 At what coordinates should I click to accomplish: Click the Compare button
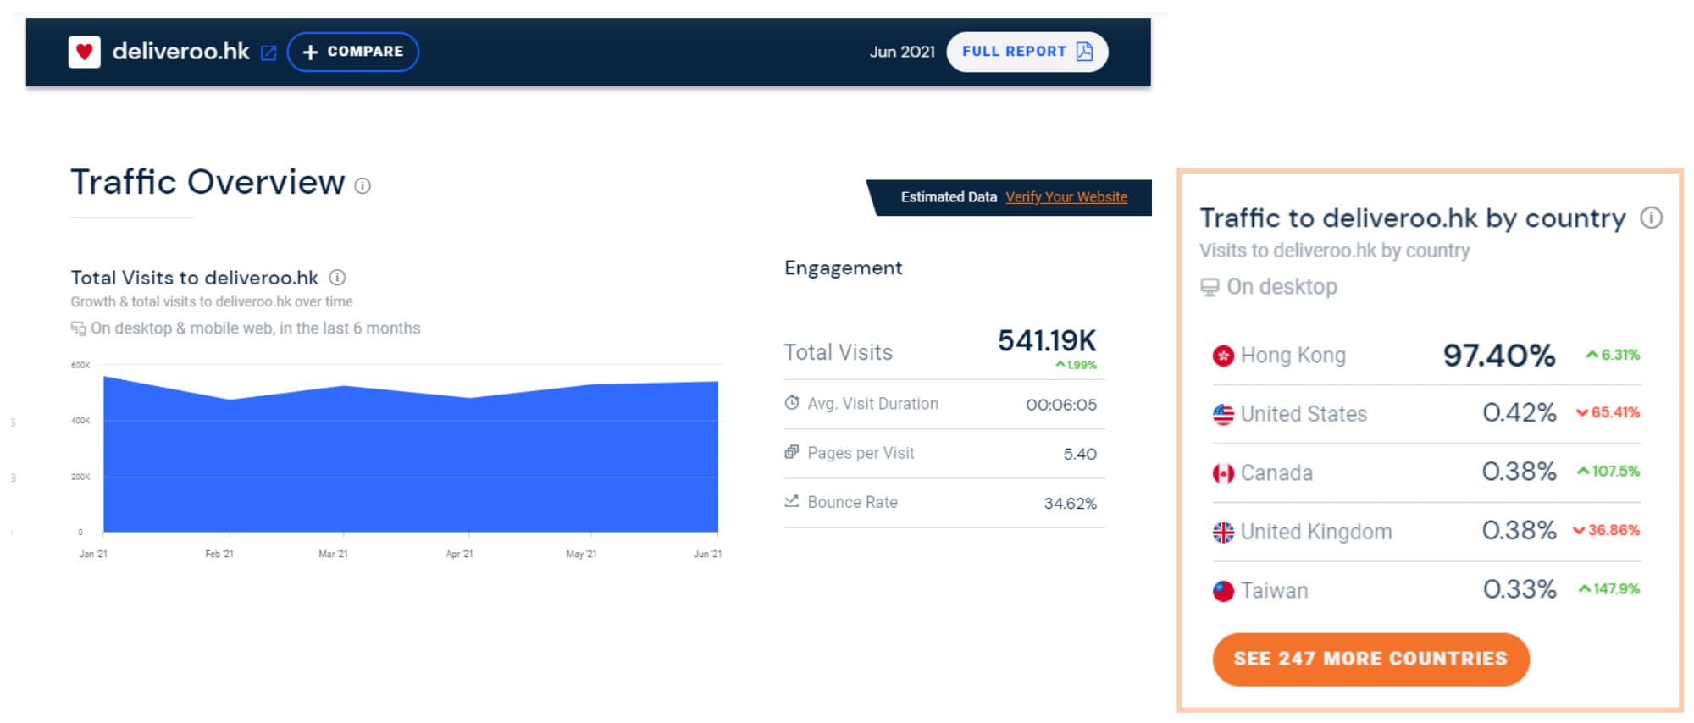point(353,52)
